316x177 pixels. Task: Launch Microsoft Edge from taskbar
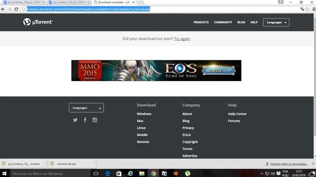point(108,174)
